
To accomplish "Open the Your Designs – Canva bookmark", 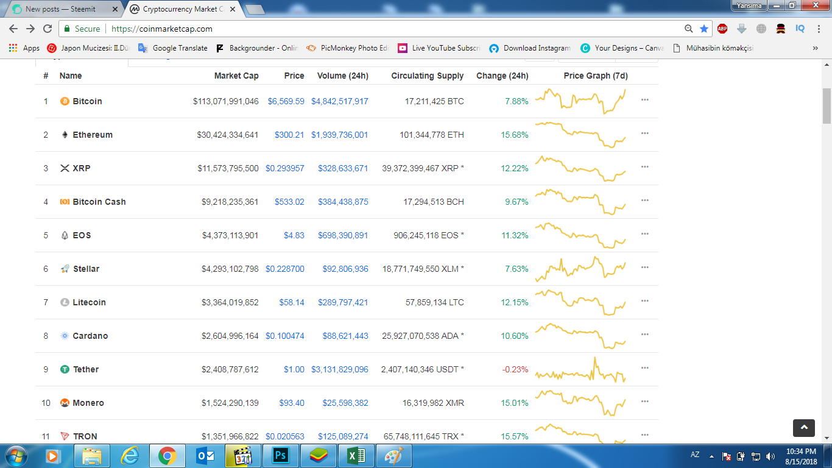I will [622, 48].
